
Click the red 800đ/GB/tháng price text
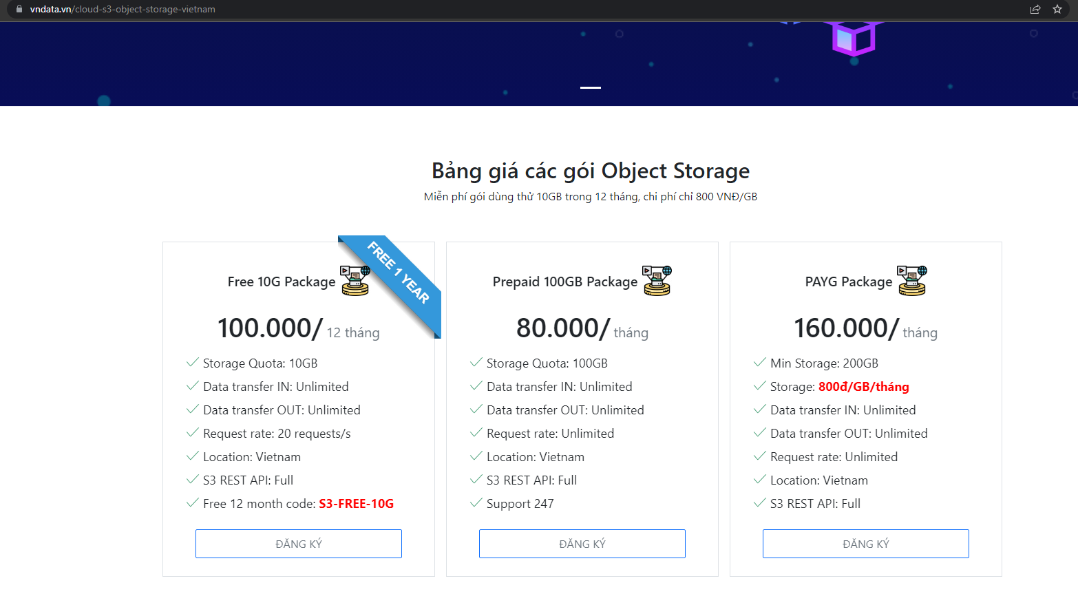[863, 387]
